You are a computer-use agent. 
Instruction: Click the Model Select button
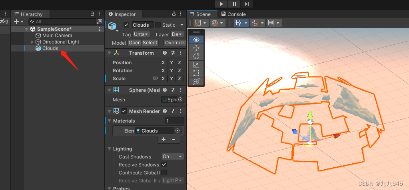(150, 43)
